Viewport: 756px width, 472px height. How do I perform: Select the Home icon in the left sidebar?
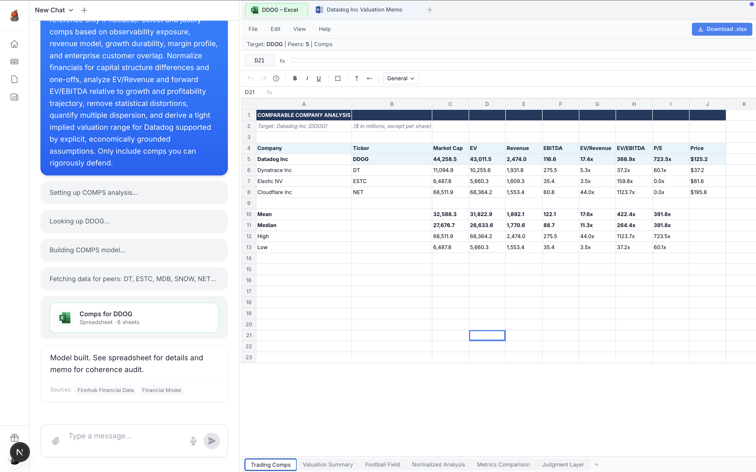[x=14, y=44]
